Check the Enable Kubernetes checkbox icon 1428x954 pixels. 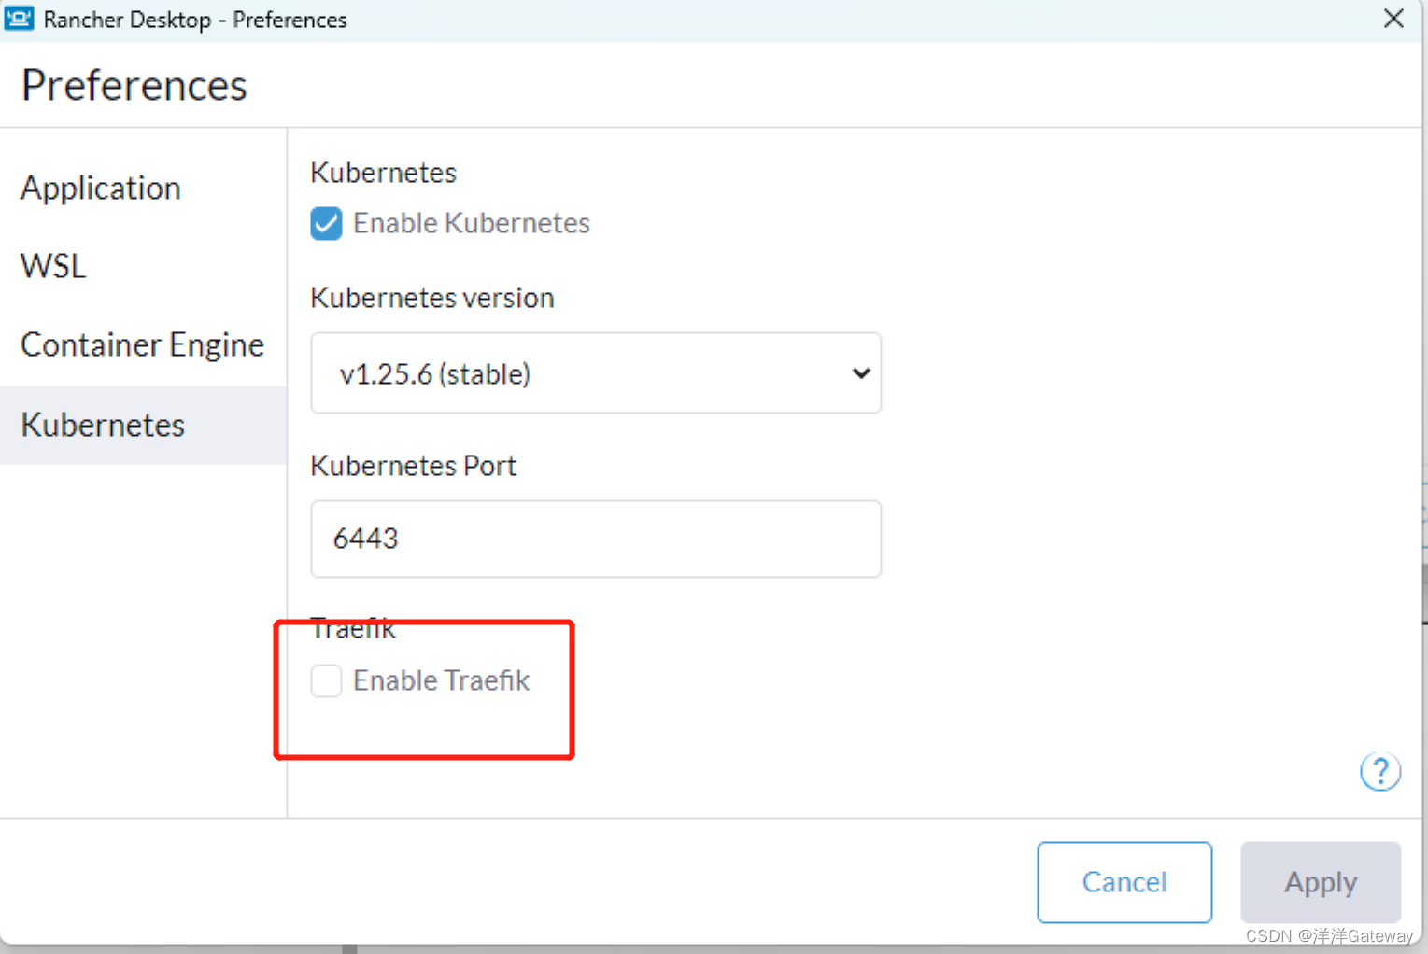pos(326,223)
